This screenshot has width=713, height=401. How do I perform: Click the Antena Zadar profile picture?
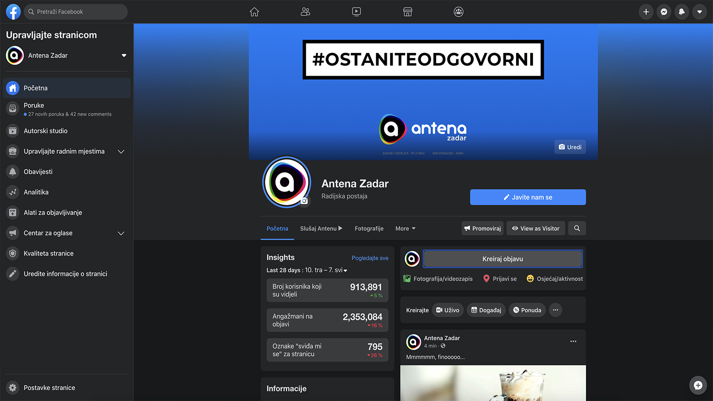[x=287, y=182]
